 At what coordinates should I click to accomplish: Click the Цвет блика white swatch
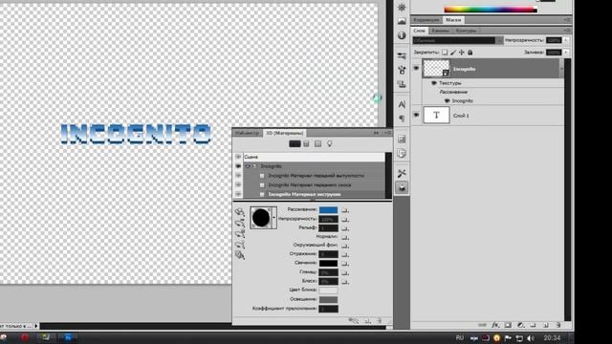click(328, 290)
